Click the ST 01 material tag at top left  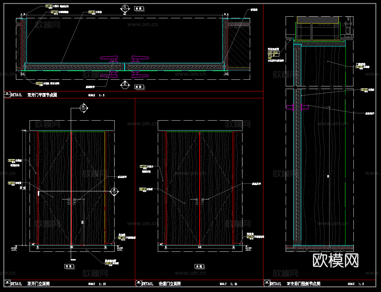point(49,6)
